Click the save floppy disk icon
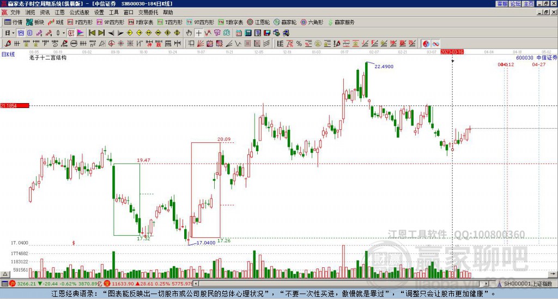Screen dimensions: 558x299 (x=267, y=33)
